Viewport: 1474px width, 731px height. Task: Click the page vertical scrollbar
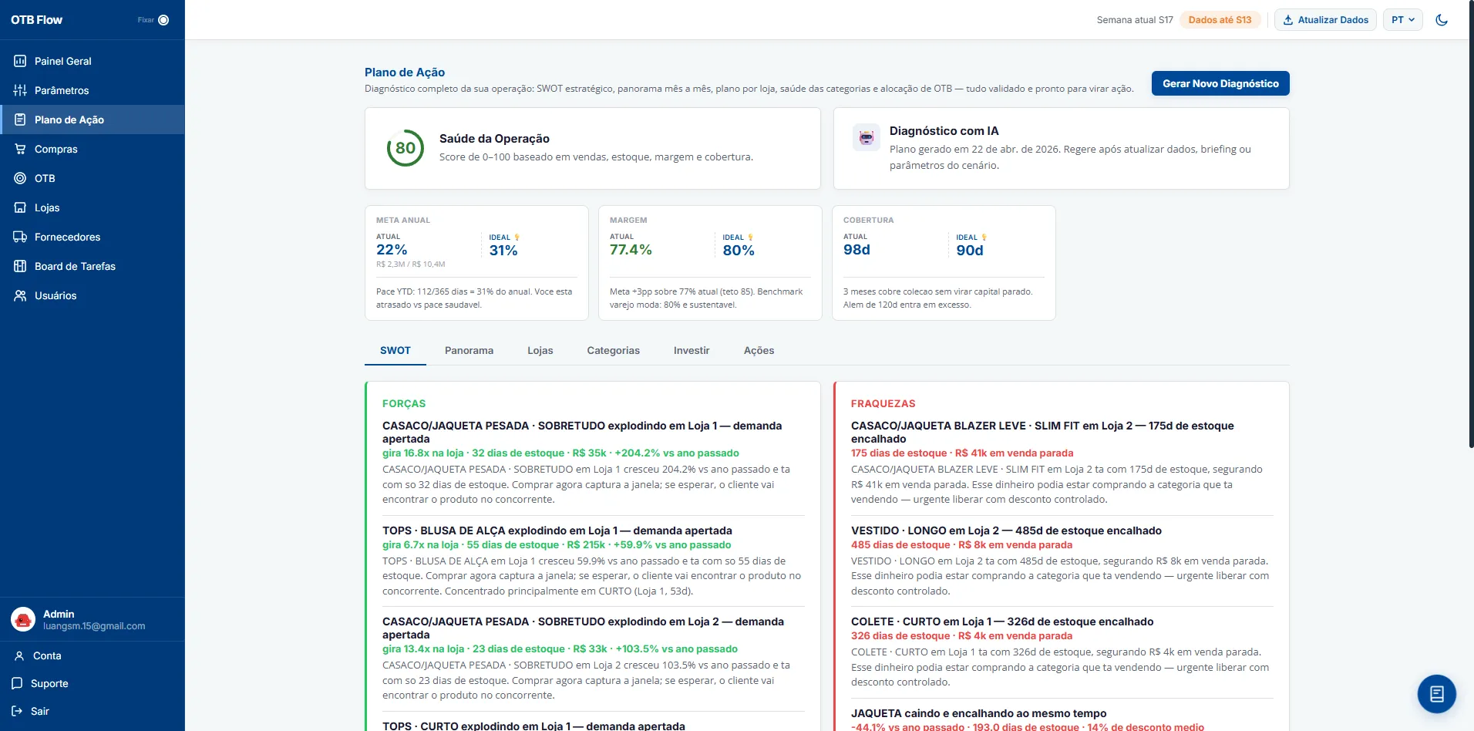coord(1470,224)
